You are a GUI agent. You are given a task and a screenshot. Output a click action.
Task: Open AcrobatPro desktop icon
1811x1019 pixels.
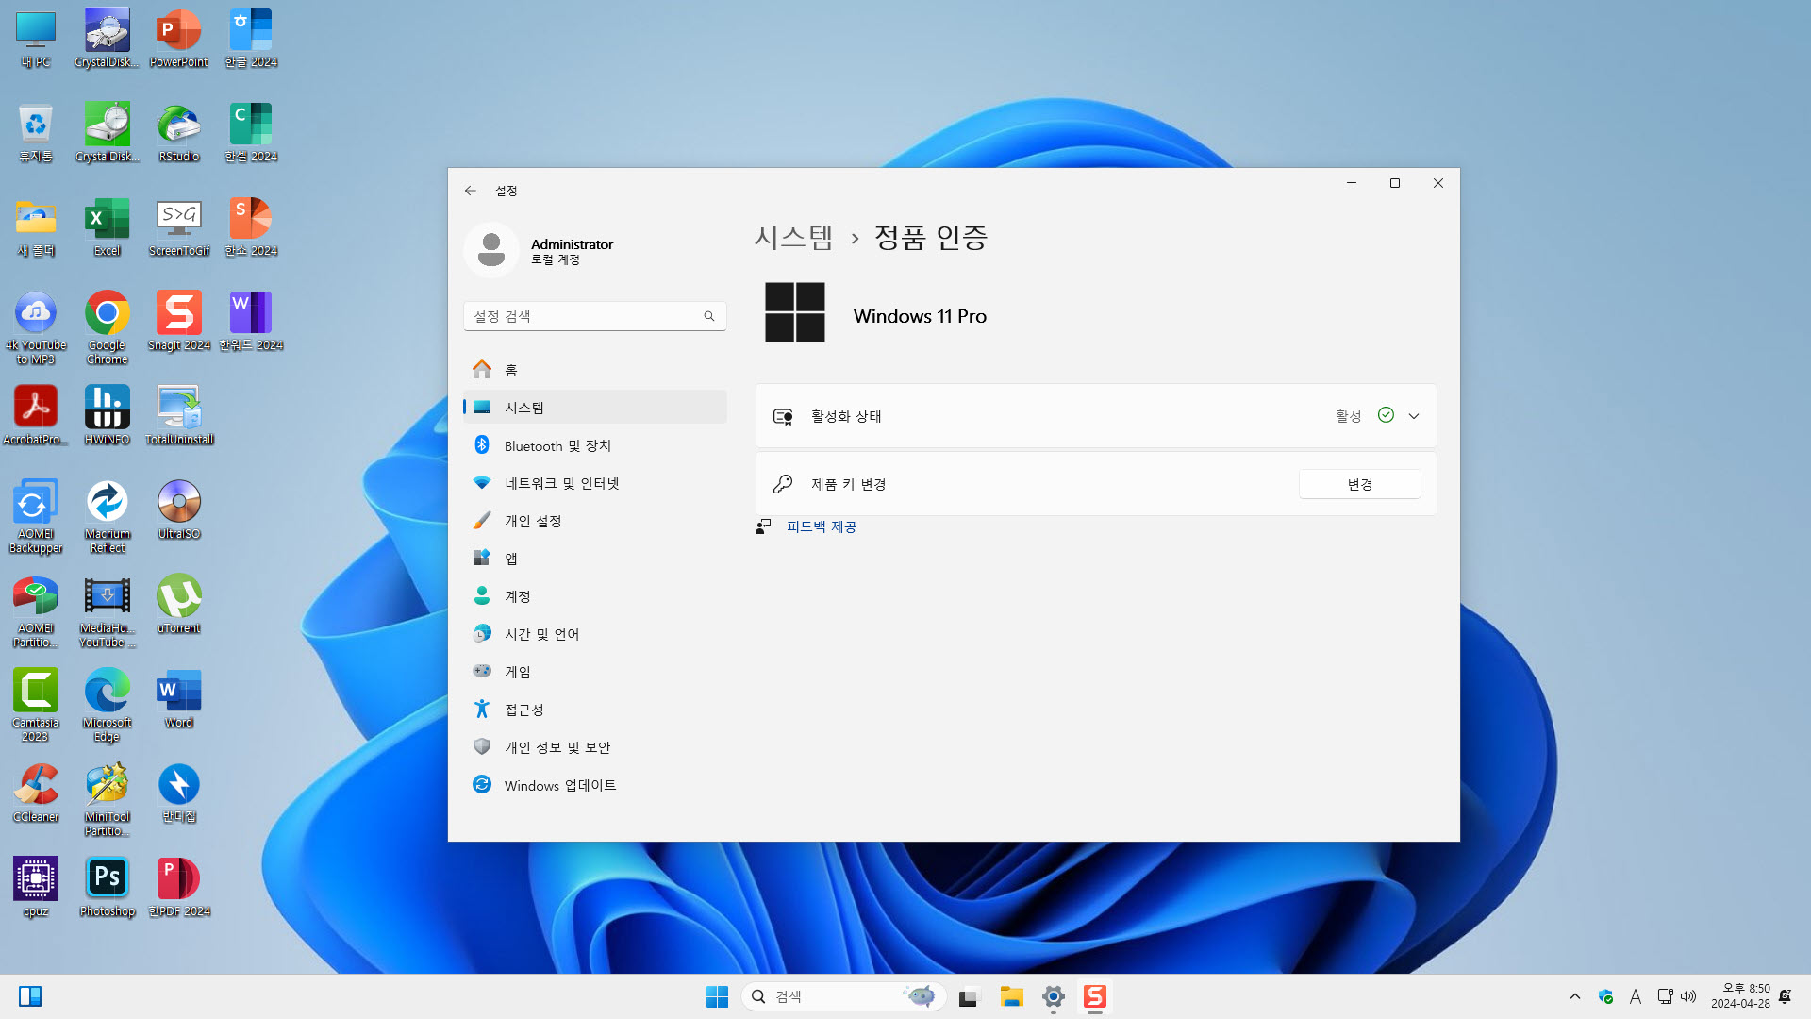click(36, 415)
